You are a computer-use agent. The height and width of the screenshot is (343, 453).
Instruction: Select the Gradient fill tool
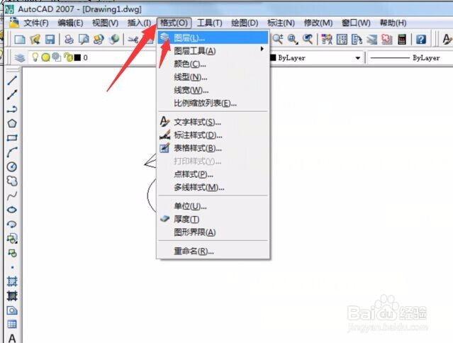[12, 296]
